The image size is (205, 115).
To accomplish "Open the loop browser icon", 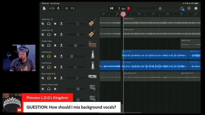I will [x=182, y=9].
